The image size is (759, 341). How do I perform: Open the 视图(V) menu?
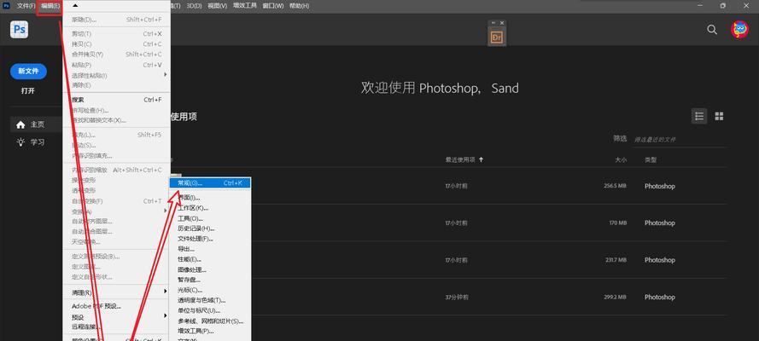217,6
